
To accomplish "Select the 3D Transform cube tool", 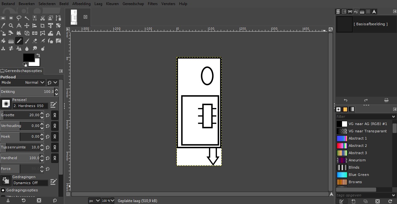I will (x=27, y=33).
